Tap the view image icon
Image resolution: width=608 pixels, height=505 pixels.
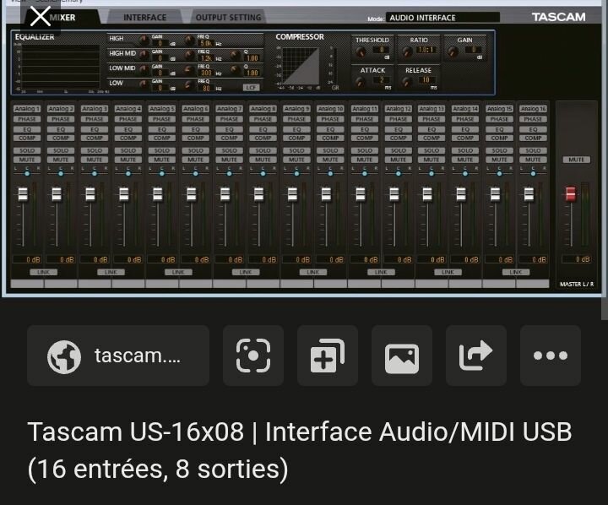click(402, 356)
